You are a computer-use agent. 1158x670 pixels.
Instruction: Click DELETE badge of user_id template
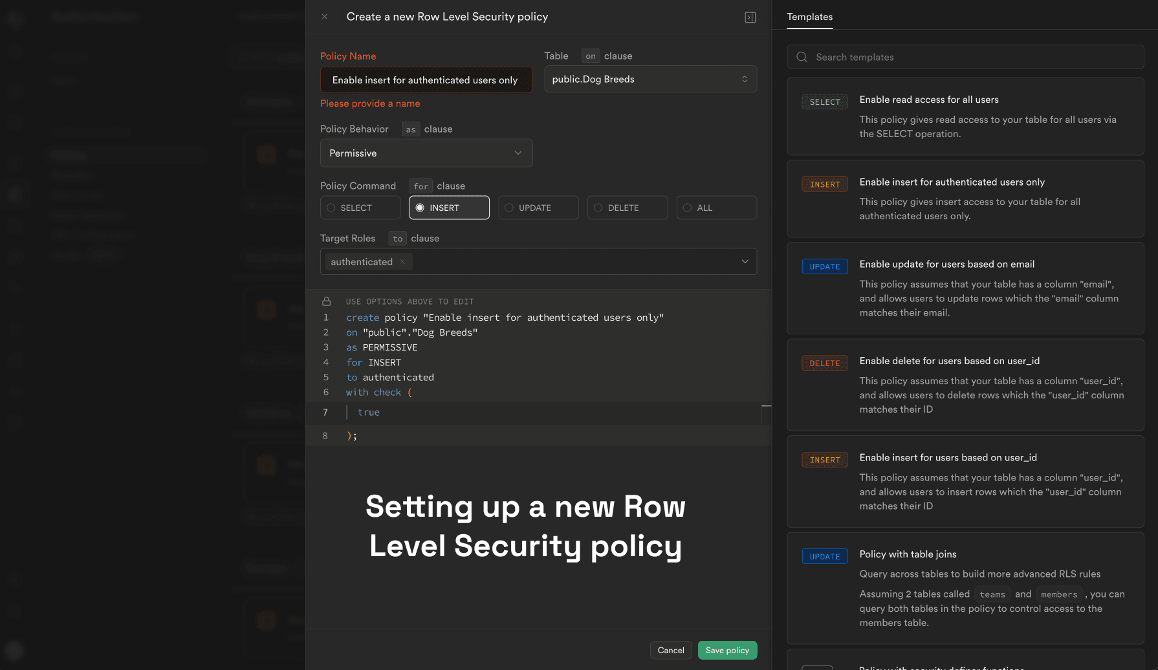pyautogui.click(x=824, y=363)
